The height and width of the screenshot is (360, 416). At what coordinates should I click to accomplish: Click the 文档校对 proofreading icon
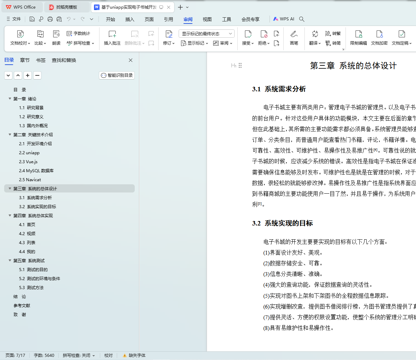[20, 34]
